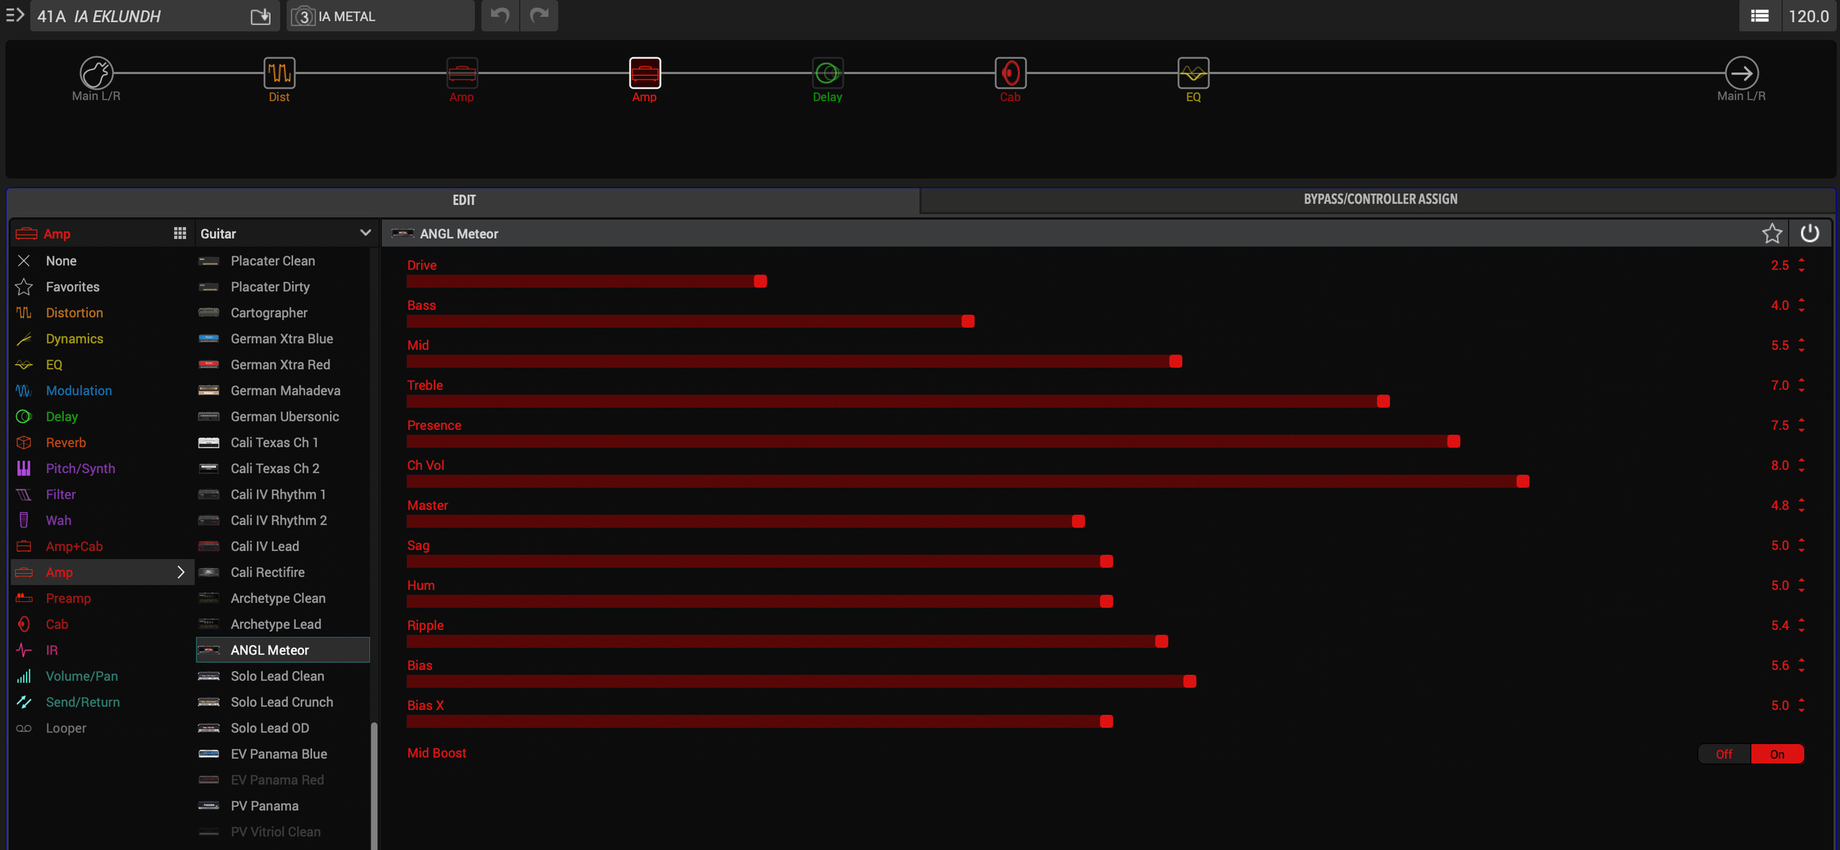The width and height of the screenshot is (1840, 850).
Task: Click the undo arrow button
Action: point(500,16)
